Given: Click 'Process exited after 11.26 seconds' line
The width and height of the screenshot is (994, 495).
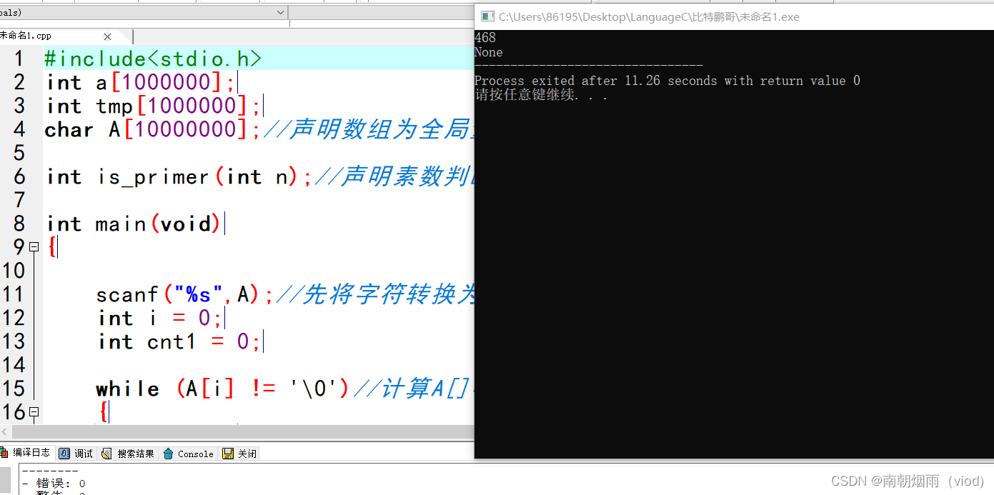Looking at the screenshot, I should click(x=667, y=81).
